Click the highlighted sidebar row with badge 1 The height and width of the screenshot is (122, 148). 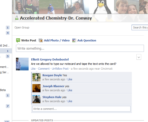pyautogui.click(x=6, y=51)
